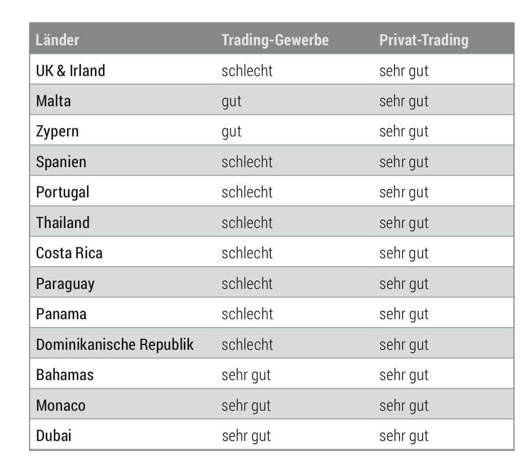
Task: Select the UK & Irland row label
Action: pyautogui.click(x=70, y=70)
